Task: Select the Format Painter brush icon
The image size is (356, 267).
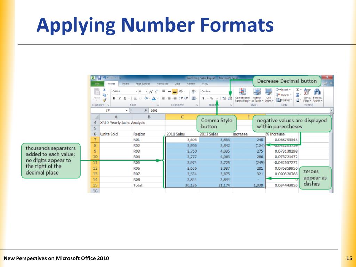Action: (x=104, y=100)
